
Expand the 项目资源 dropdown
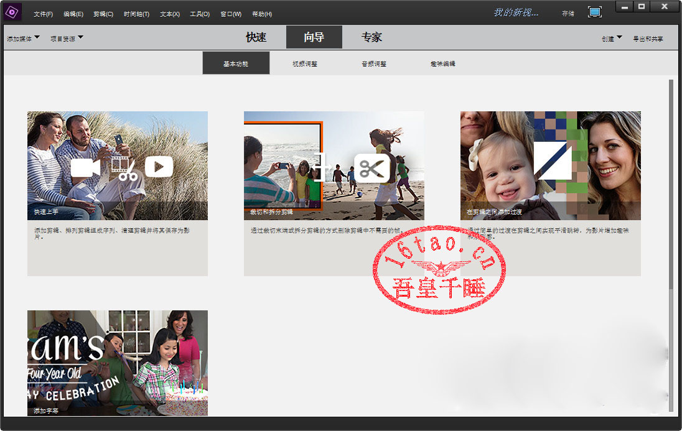67,39
